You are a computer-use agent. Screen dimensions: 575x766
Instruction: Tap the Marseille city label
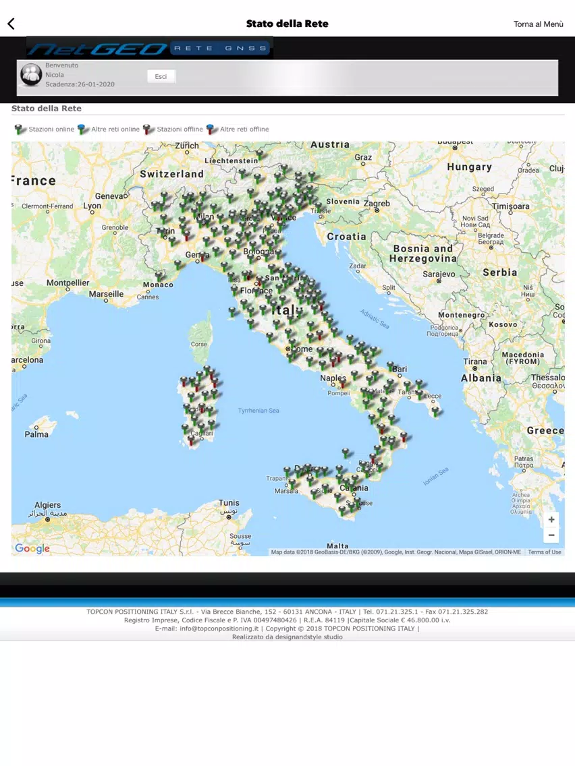tap(106, 294)
